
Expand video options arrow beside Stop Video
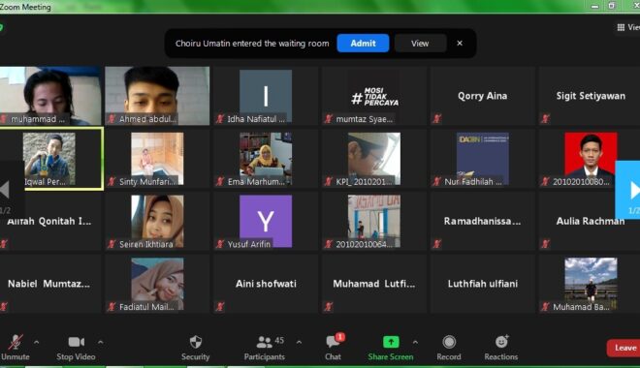point(101,342)
